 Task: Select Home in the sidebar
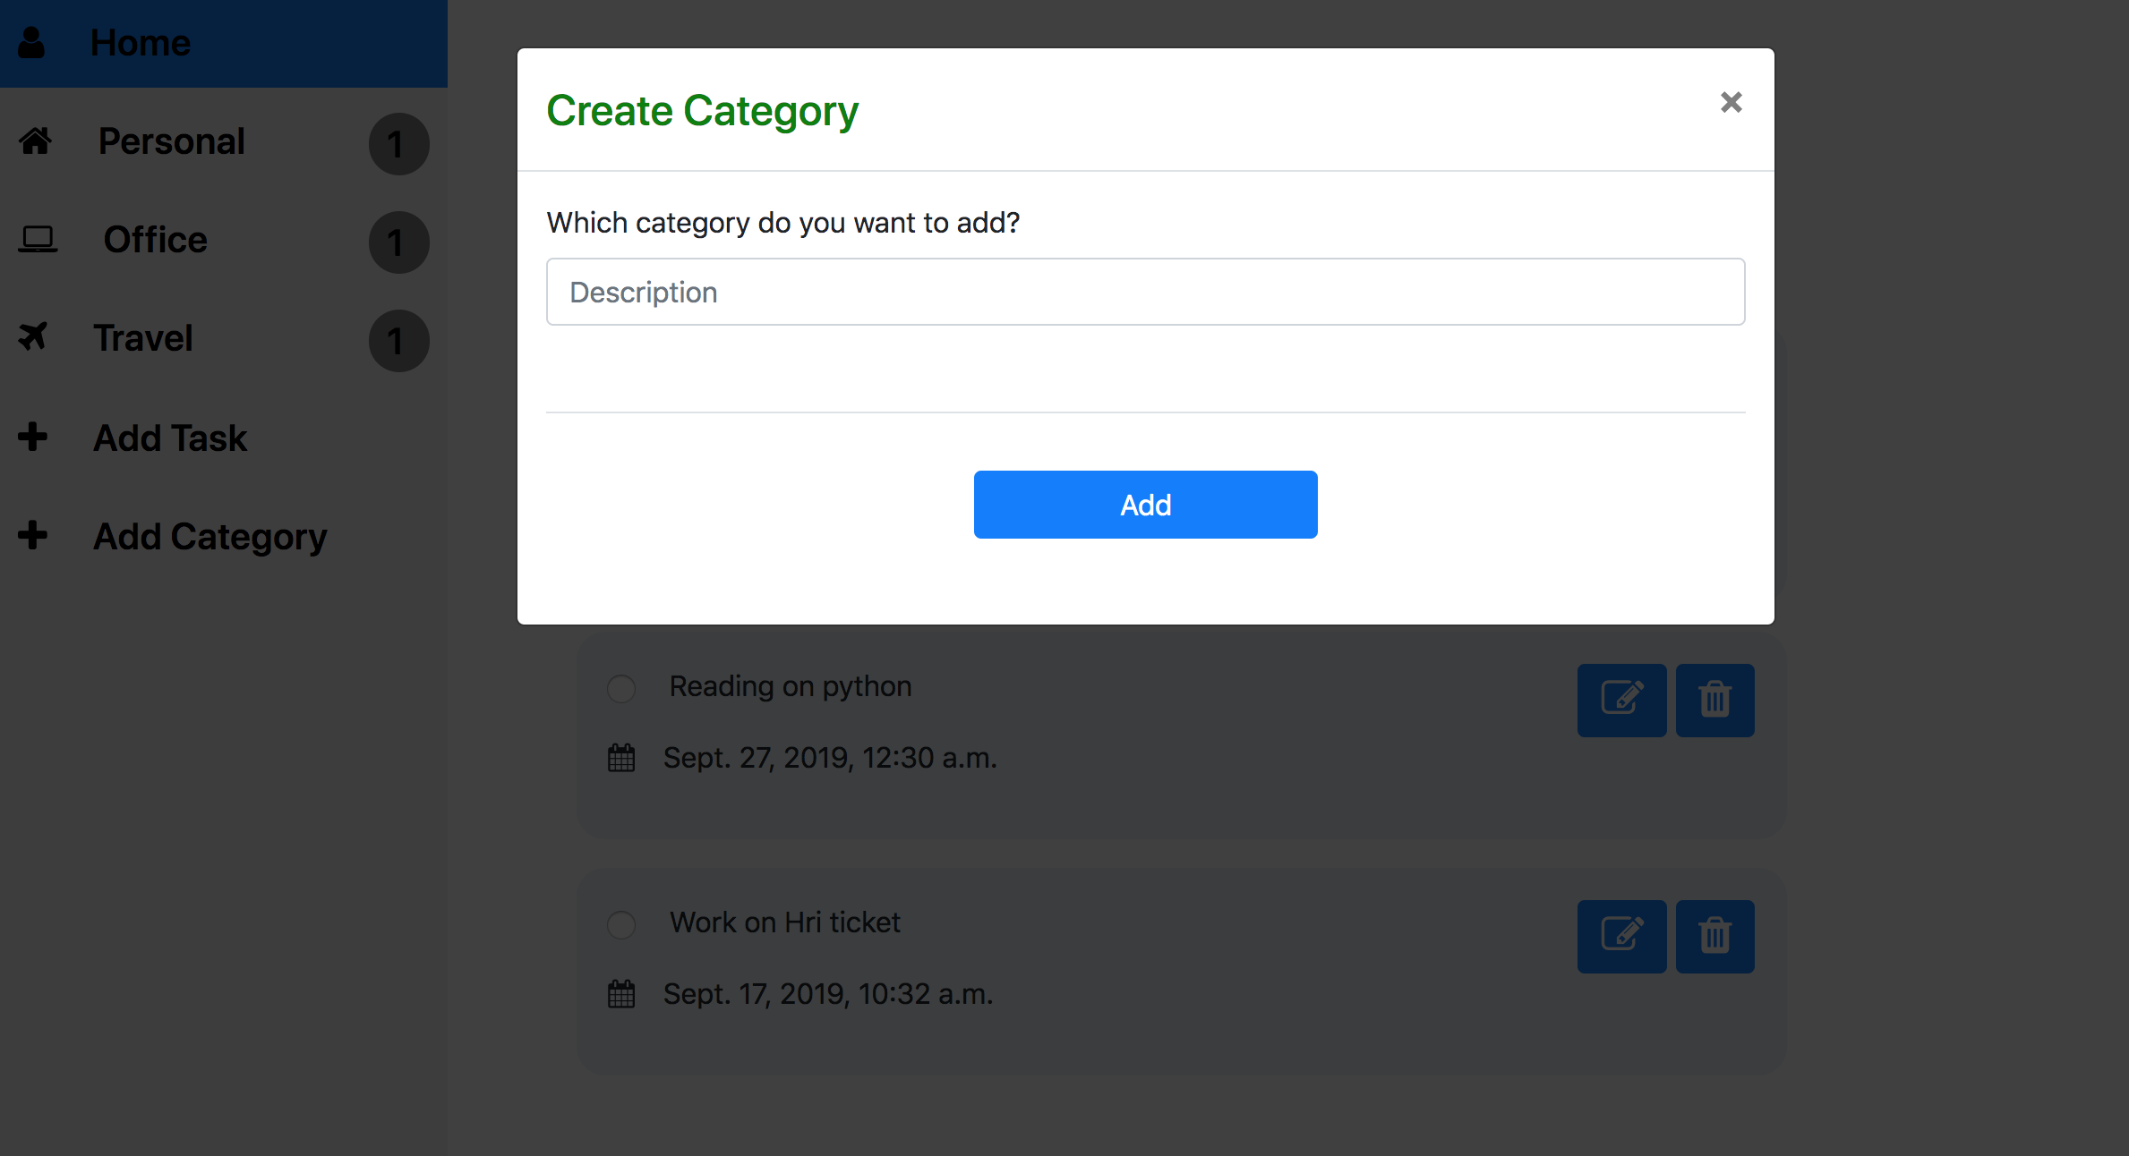[140, 42]
